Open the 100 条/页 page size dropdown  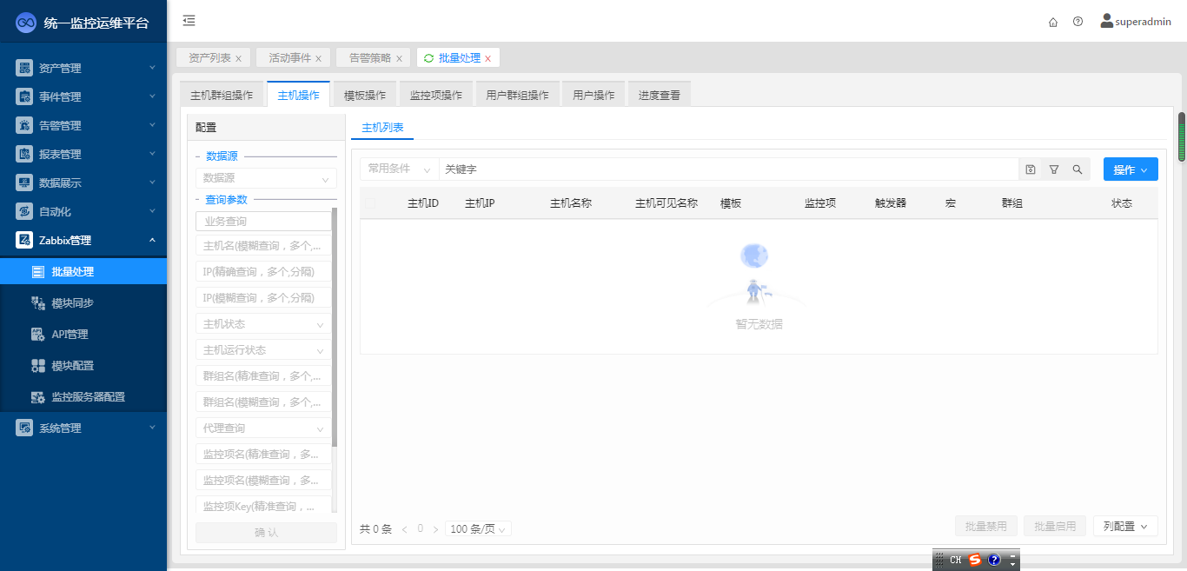(478, 528)
